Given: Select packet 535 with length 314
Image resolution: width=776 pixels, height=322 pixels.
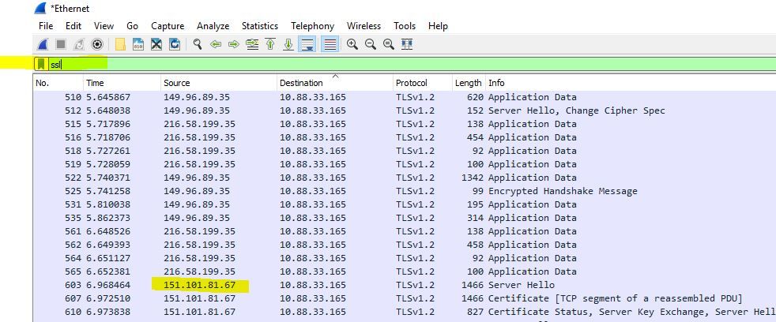Looking at the screenshot, I should click(405, 218).
